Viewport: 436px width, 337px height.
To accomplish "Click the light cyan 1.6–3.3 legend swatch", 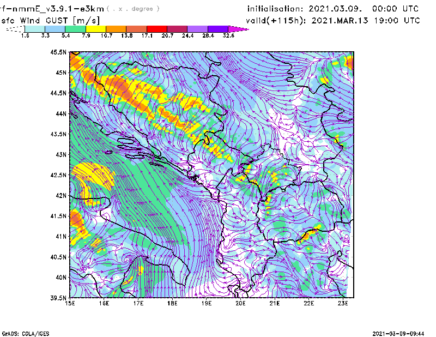I will tap(35, 29).
